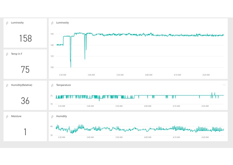233x165 pixels.
Task: Click the lightning icon on Humidity(Relative) tile
Action: [x=7, y=86]
